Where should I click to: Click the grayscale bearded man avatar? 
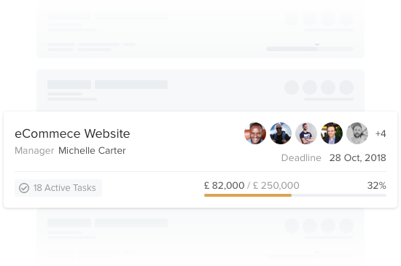[357, 133]
